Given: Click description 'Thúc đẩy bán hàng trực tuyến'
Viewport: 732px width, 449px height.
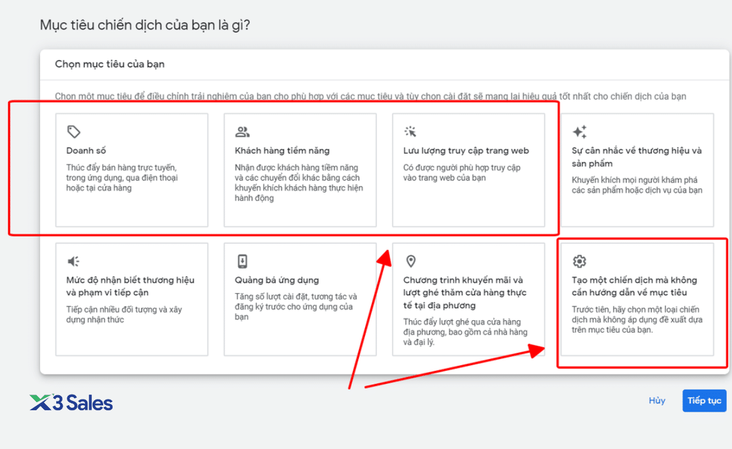Looking at the screenshot, I should tap(122, 178).
